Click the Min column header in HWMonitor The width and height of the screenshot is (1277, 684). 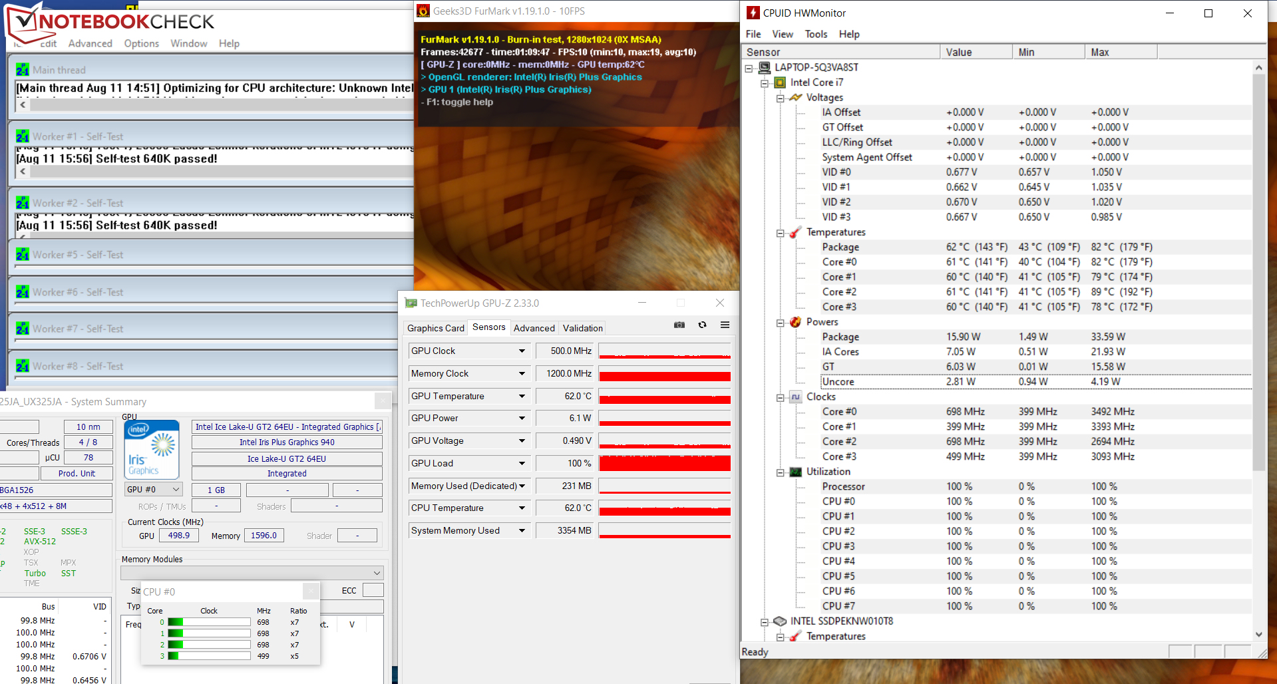[x=1049, y=52]
